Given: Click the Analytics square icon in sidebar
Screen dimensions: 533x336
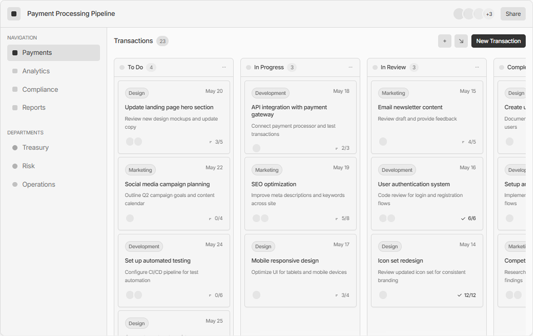Looking at the screenshot, I should click(15, 71).
